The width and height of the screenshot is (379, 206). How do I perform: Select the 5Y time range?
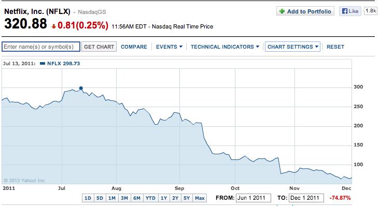(x=187, y=198)
